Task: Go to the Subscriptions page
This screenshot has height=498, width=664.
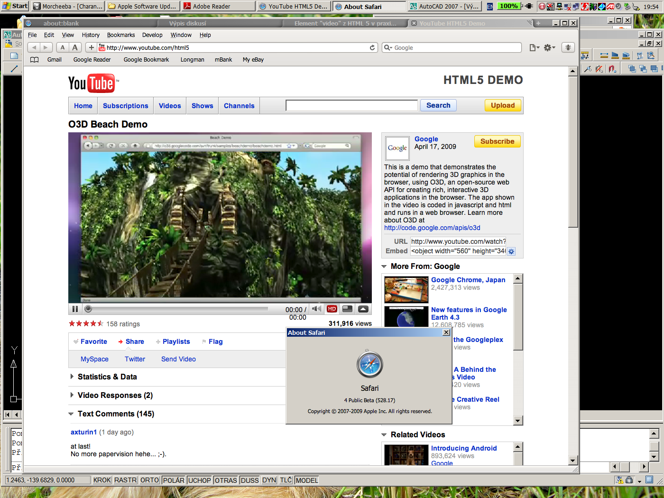Action: point(125,106)
